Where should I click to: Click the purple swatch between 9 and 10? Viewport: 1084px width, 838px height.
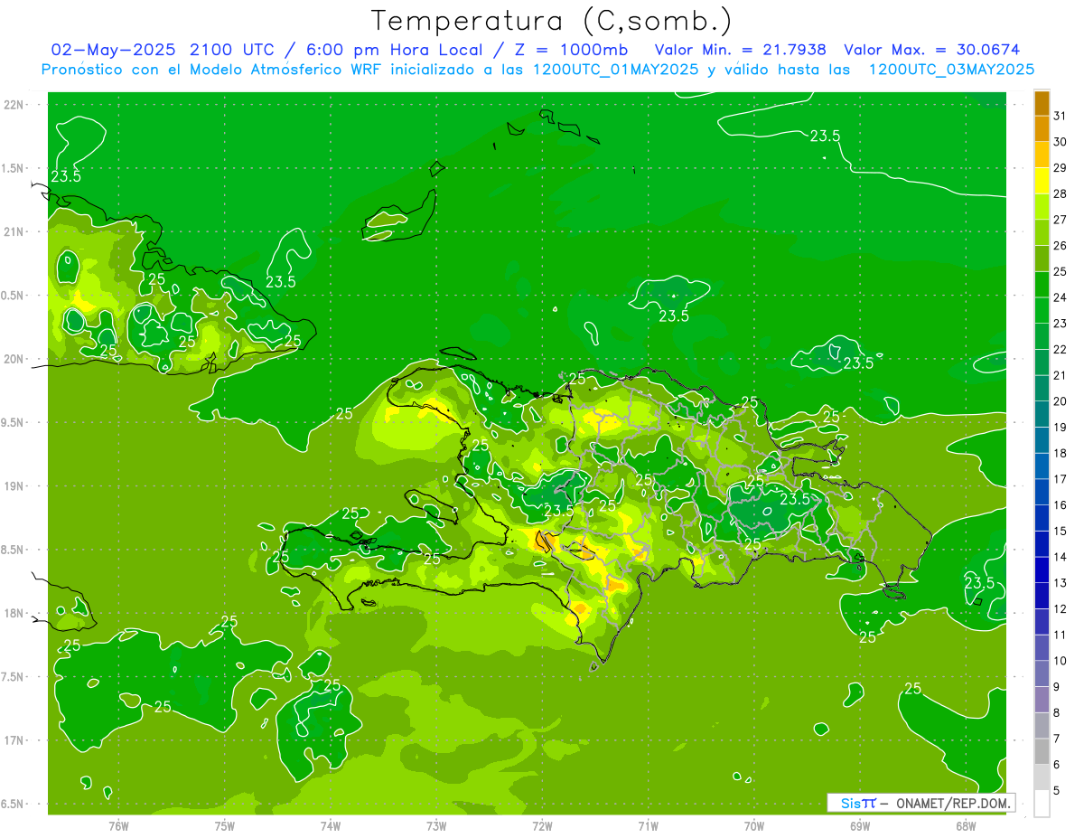pos(1042,673)
